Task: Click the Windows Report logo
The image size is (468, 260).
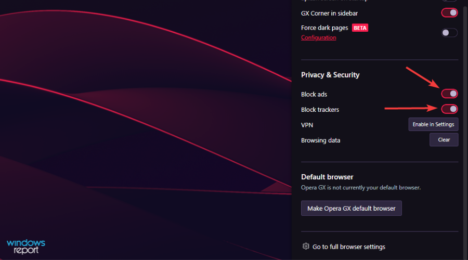Action: click(26, 246)
